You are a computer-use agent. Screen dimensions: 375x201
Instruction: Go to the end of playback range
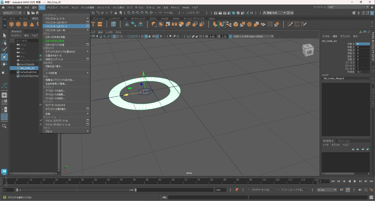pos(371,181)
